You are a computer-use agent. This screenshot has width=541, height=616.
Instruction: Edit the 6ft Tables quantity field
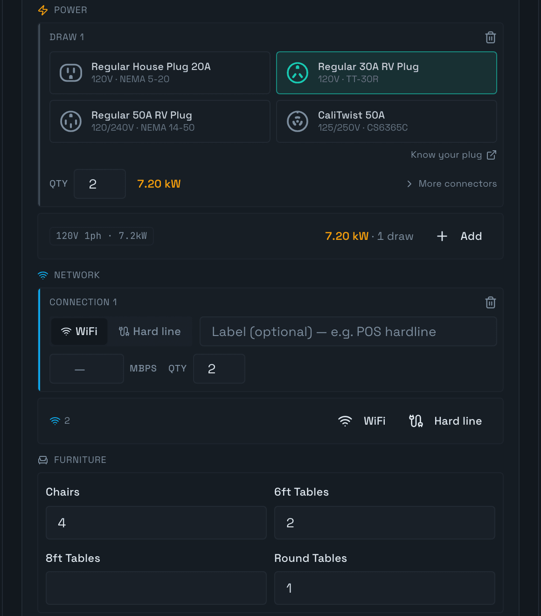pyautogui.click(x=385, y=523)
